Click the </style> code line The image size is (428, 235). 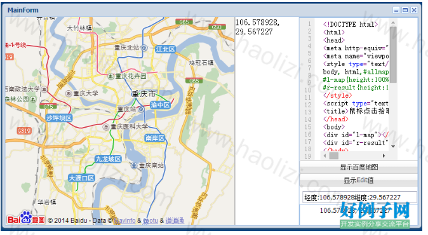[x=337, y=95]
